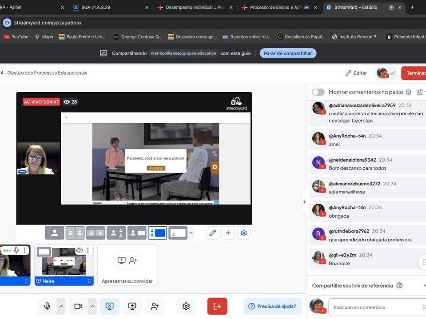
Task: Open Maps bookmark
Action: [44, 37]
